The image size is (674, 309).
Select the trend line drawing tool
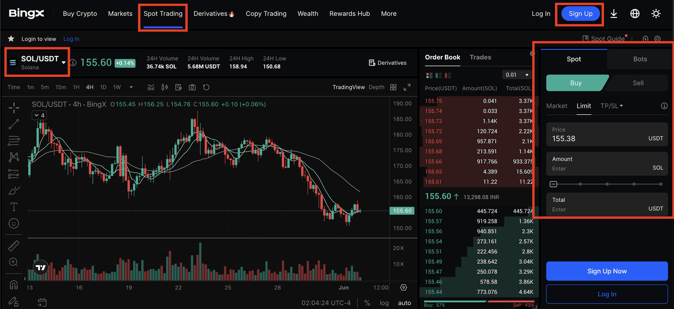[x=14, y=124]
